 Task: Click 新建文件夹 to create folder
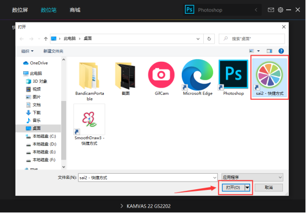tap(53, 51)
